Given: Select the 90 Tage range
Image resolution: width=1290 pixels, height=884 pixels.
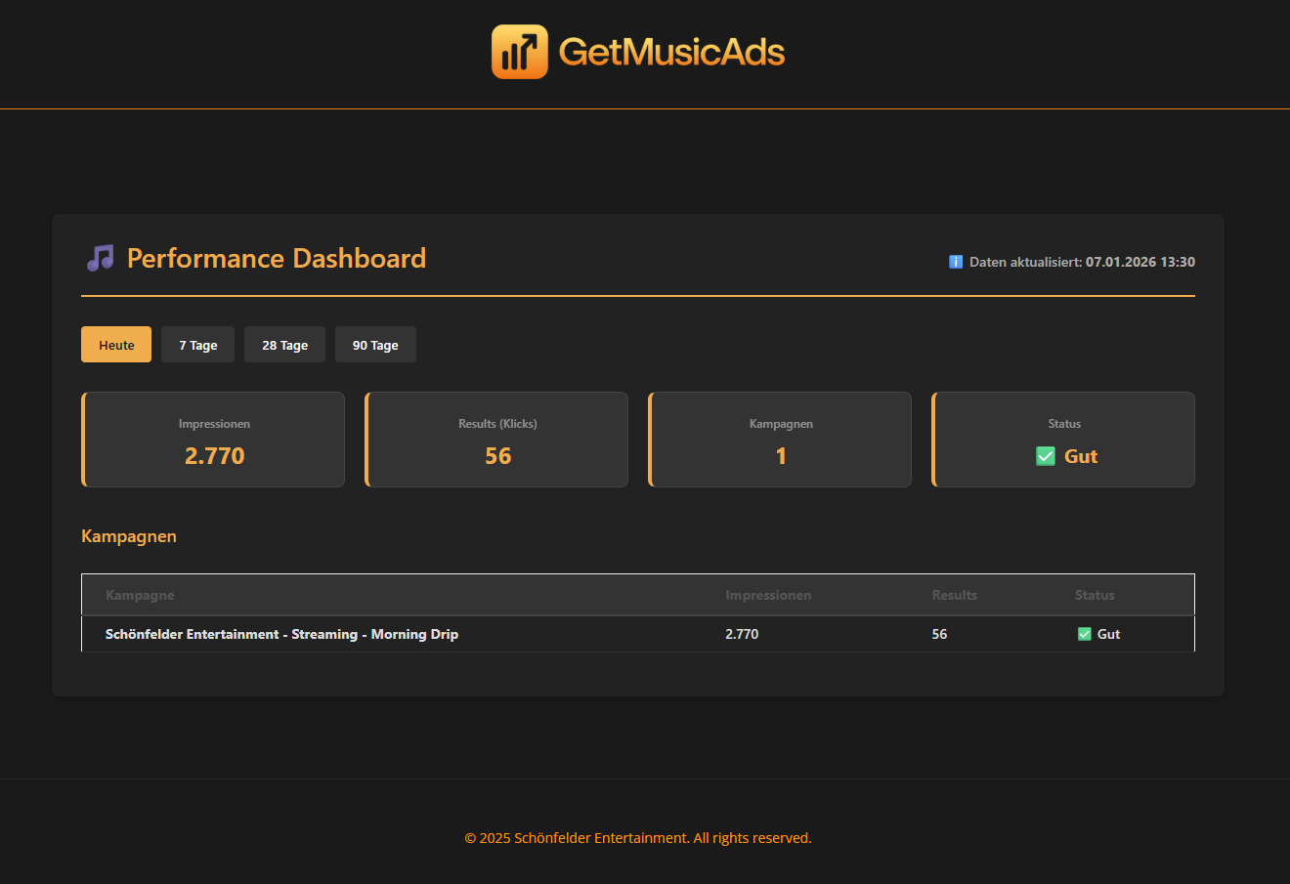Looking at the screenshot, I should (375, 344).
